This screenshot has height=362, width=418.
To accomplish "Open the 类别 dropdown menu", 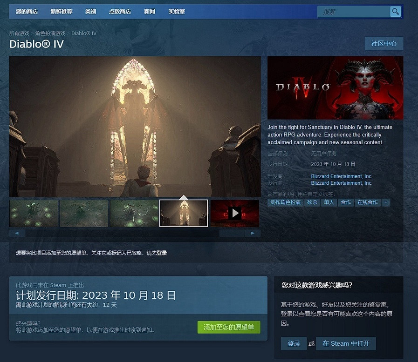I will (x=90, y=12).
